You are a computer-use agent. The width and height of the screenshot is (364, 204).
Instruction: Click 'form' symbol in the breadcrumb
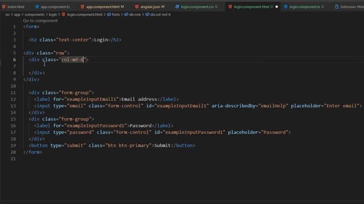[116, 14]
